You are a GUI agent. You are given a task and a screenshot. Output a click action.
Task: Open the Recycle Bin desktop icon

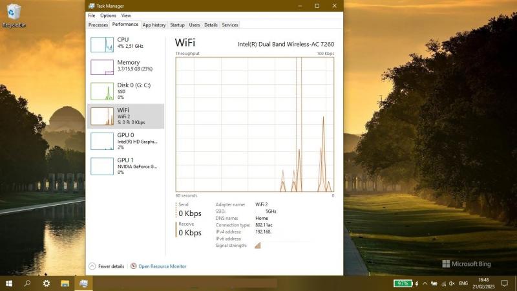(14, 16)
